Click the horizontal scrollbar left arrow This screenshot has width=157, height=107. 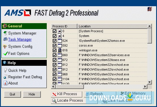pos(53,87)
